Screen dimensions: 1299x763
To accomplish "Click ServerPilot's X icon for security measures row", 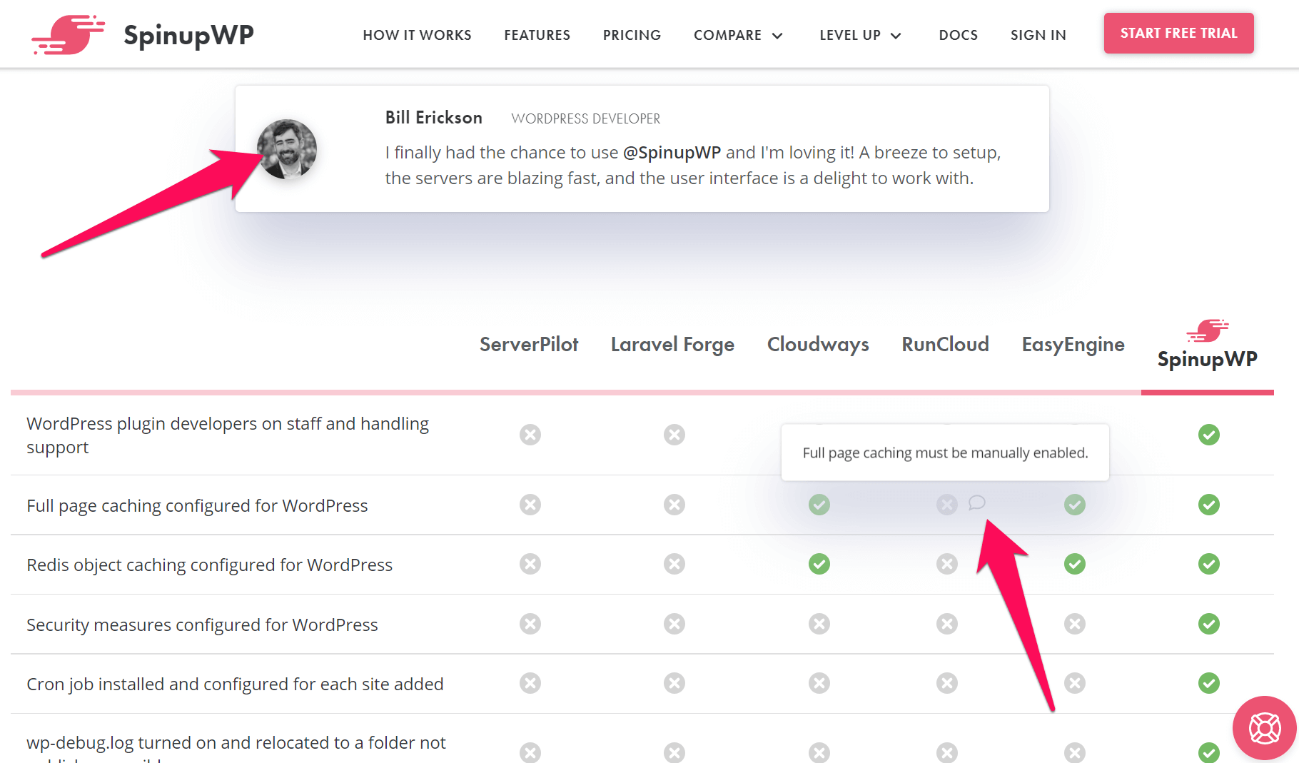I will (x=530, y=624).
